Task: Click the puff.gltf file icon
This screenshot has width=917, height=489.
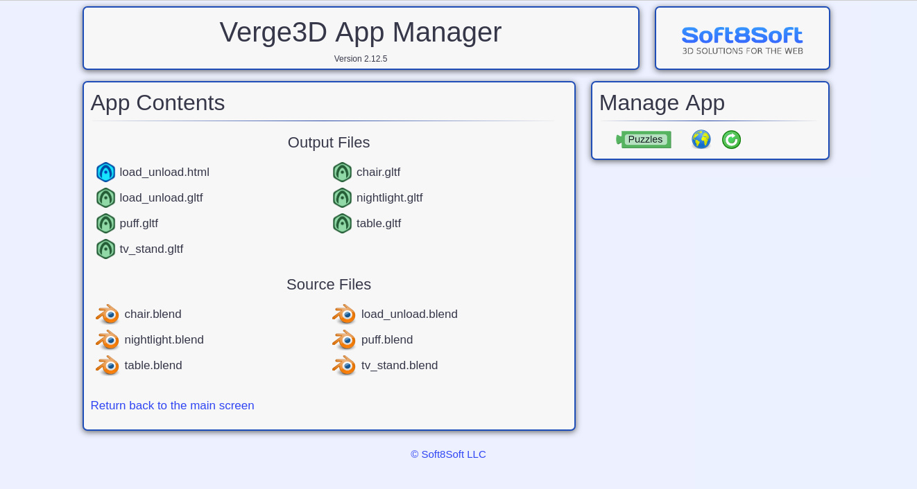Action: [105, 223]
